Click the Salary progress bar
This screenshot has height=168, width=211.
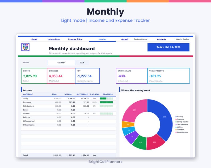click(106, 98)
